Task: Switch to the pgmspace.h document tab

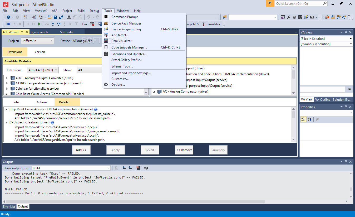Action: click(39, 32)
